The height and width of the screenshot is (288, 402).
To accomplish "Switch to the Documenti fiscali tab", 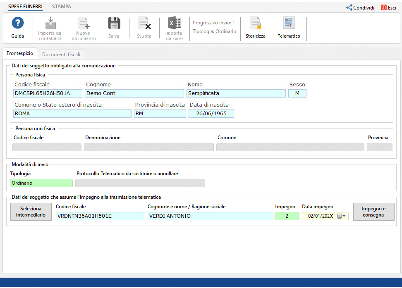I will [x=61, y=54].
